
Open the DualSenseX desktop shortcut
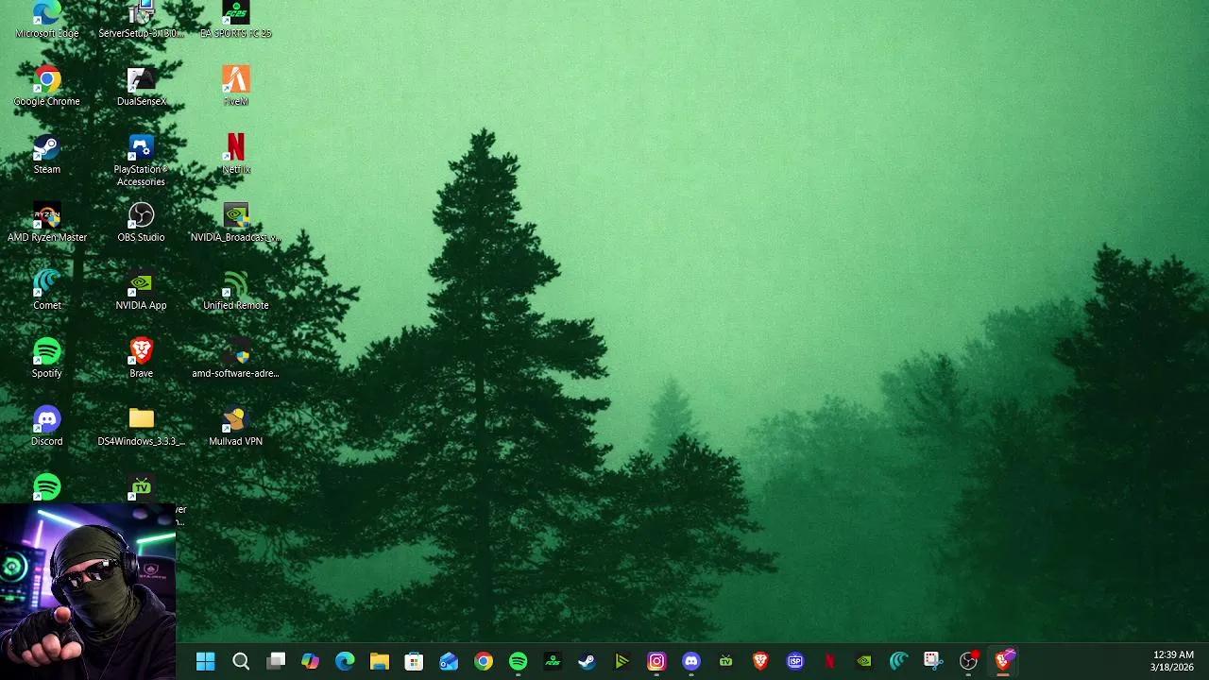click(142, 86)
